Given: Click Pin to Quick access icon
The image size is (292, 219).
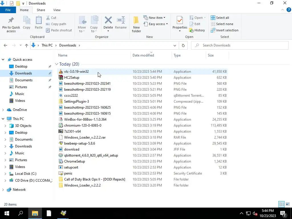Looking at the screenshot, I should [11, 20].
